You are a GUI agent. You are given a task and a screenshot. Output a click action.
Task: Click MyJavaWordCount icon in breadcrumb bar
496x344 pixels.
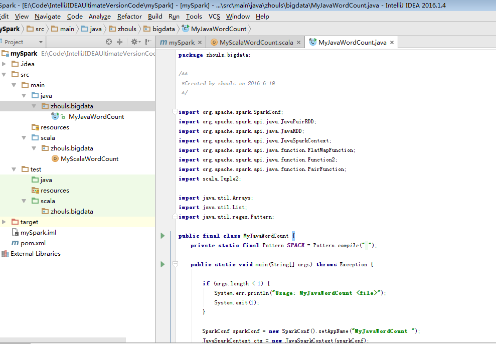pyautogui.click(x=186, y=29)
